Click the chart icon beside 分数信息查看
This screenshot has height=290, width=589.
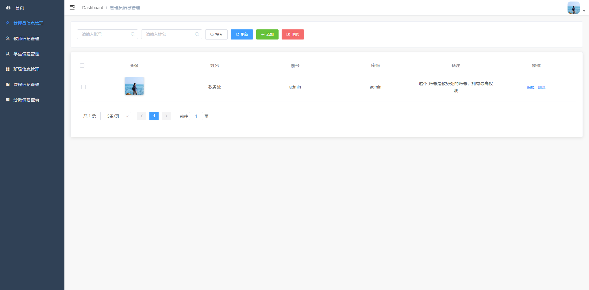8,100
